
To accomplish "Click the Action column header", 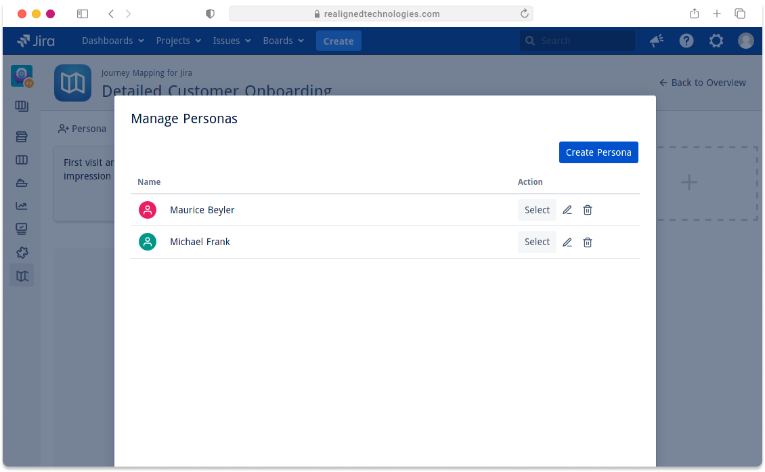I will click(530, 182).
